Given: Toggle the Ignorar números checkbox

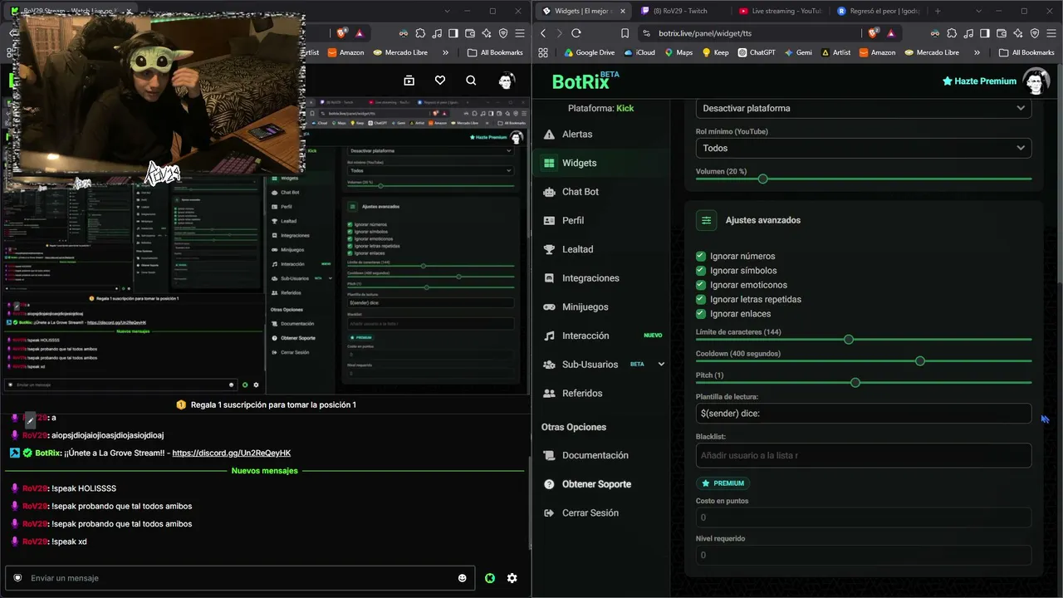Looking at the screenshot, I should point(701,257).
